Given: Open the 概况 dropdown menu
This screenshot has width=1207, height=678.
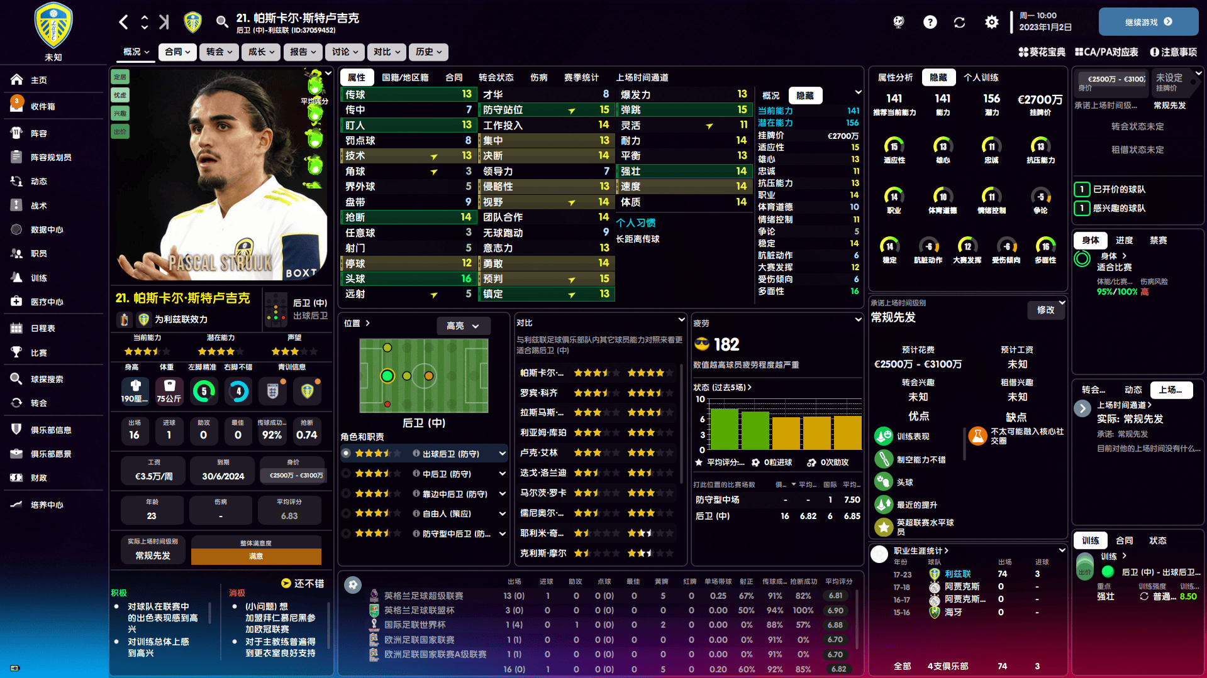Looking at the screenshot, I should coord(136,52).
